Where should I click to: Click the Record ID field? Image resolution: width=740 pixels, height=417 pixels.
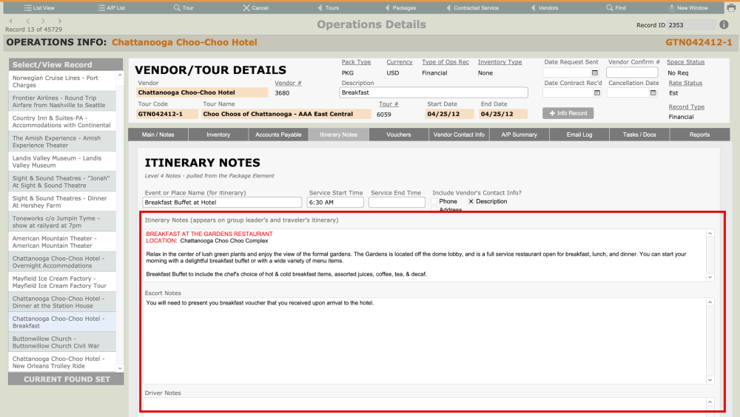click(691, 25)
